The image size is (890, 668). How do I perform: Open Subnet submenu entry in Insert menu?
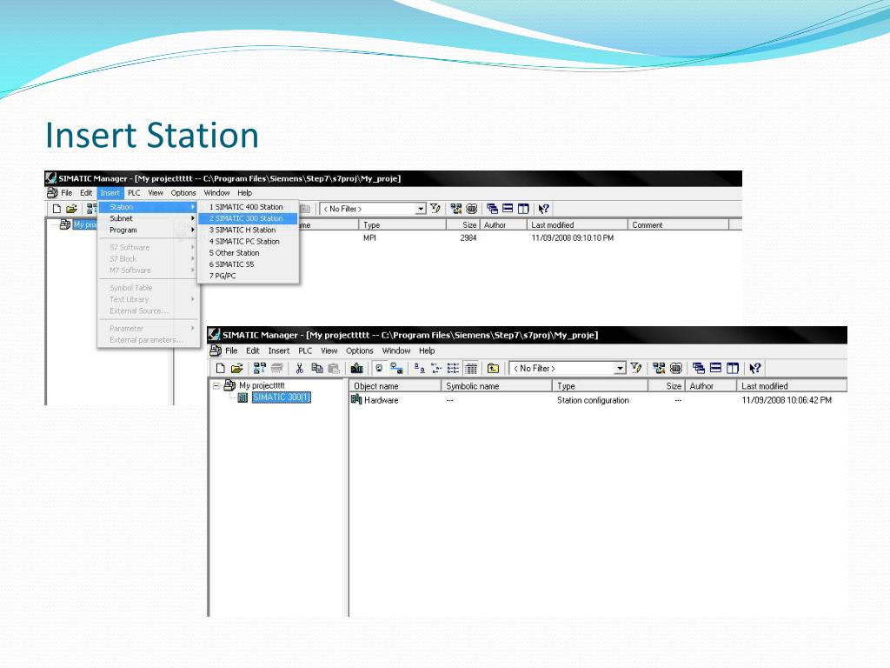148,218
